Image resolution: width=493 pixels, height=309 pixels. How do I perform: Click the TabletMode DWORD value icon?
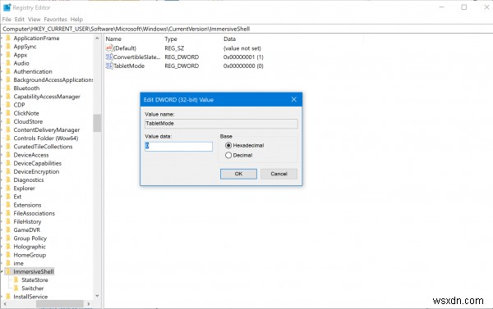(109, 66)
